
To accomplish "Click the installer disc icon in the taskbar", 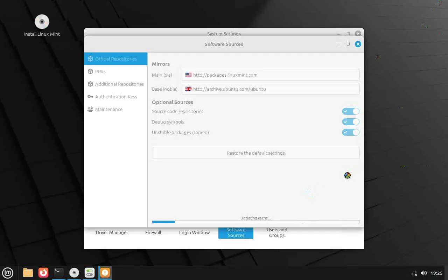I will [x=74, y=273].
